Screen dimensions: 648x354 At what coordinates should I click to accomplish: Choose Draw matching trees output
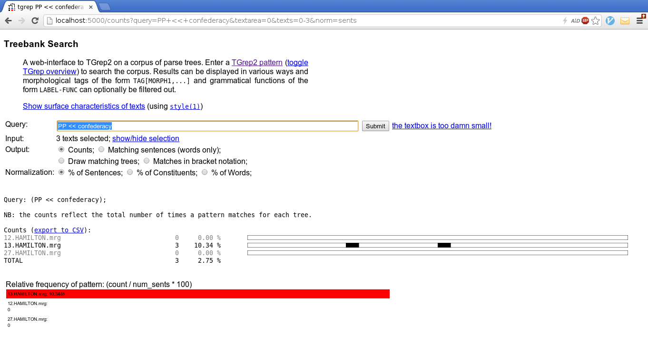61,161
